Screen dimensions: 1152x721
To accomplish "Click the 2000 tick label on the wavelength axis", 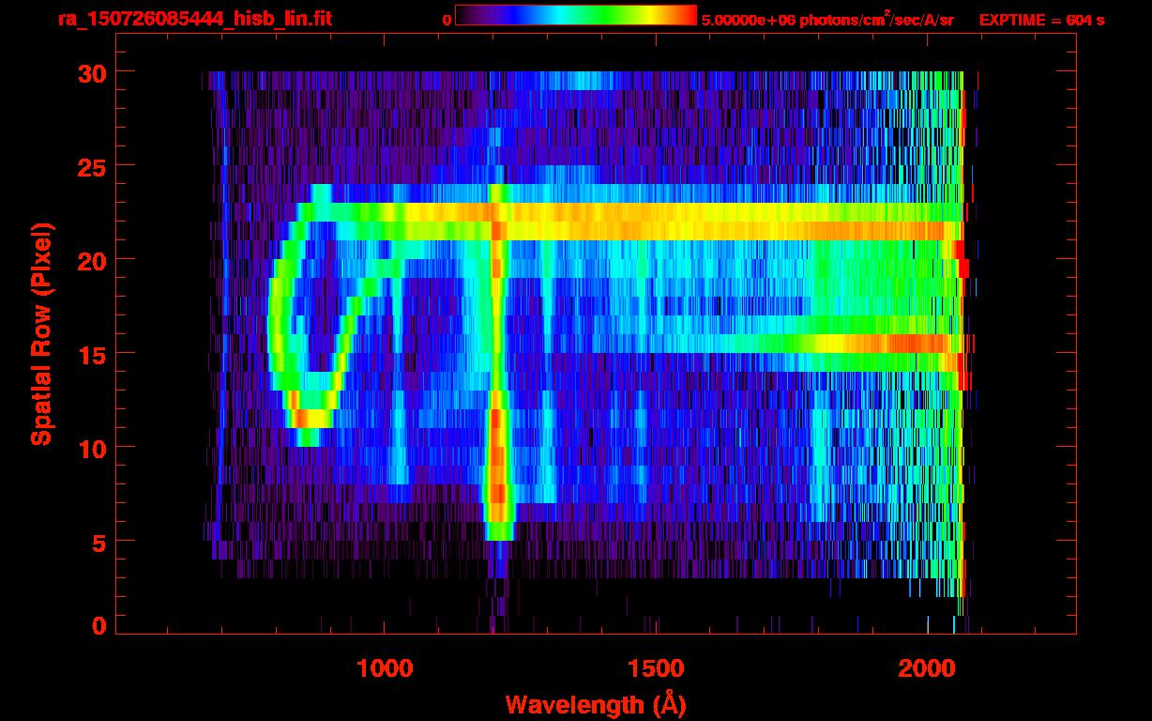I will pyautogui.click(x=926, y=667).
